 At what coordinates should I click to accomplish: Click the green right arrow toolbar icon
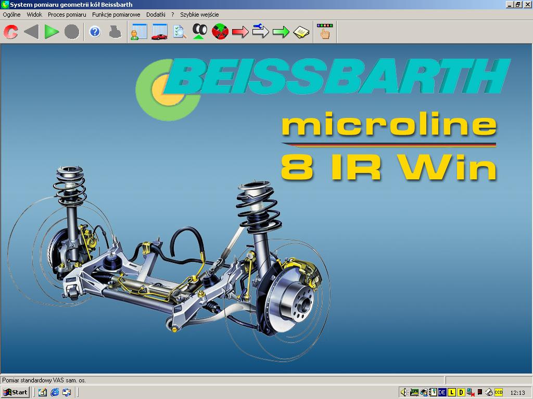(281, 32)
